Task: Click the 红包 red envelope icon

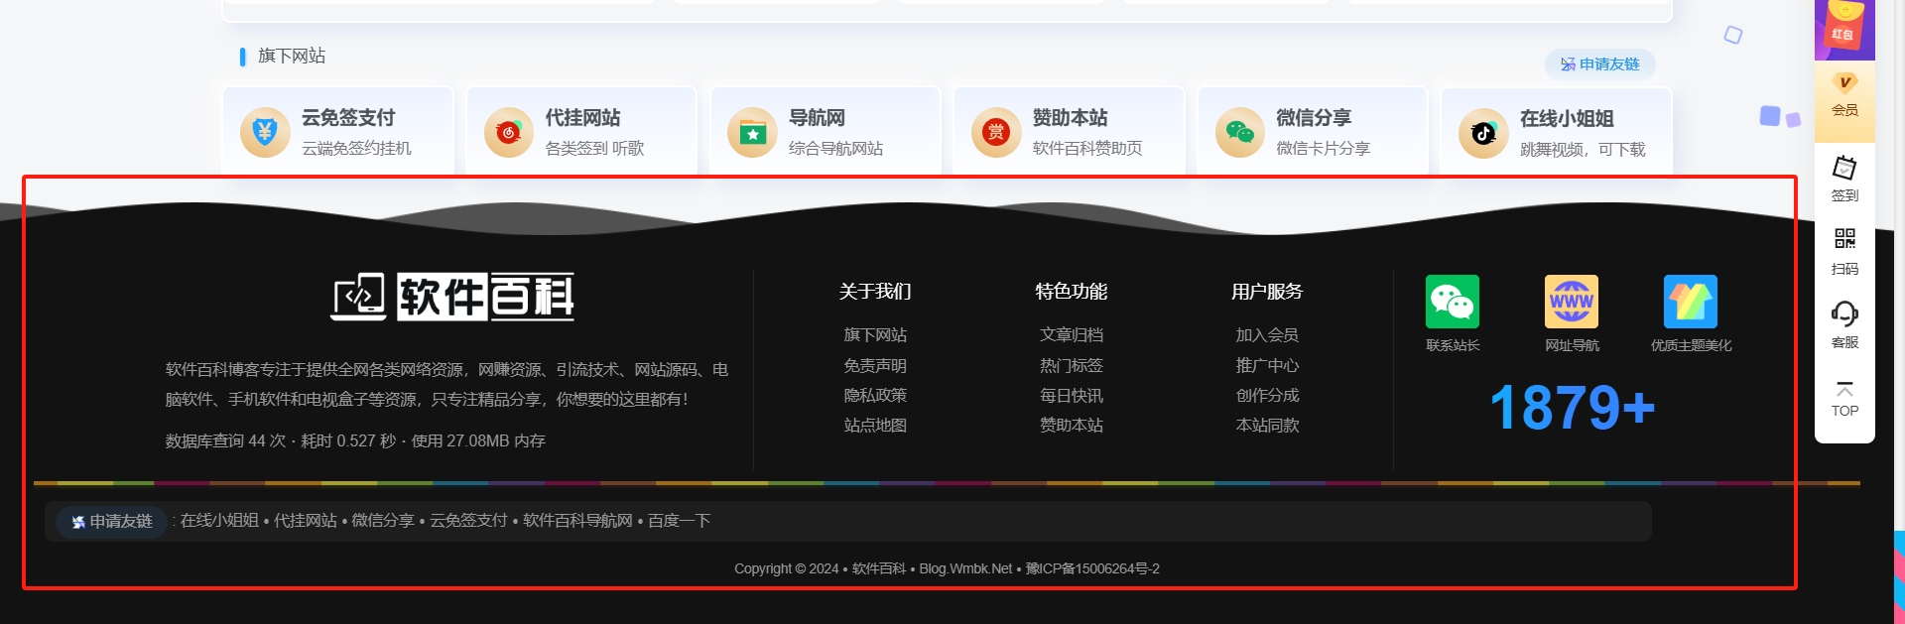Action: 1843,29
